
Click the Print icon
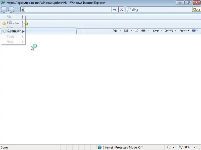143,30
